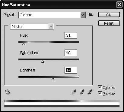Click the Hue/Saturation title text

pos(16,5)
